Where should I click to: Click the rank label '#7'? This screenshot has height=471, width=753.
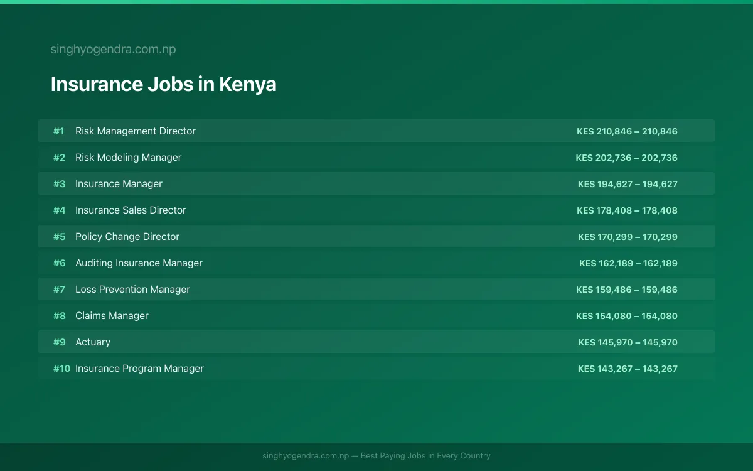coord(59,290)
